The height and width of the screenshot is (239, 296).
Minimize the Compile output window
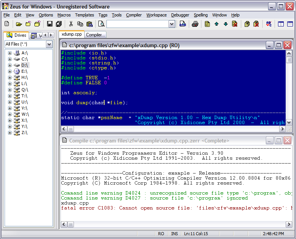click(269, 141)
